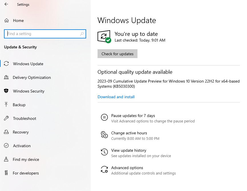Click the Advanced options gear-arrows icon
The height and width of the screenshot is (191, 247).
[104, 169]
